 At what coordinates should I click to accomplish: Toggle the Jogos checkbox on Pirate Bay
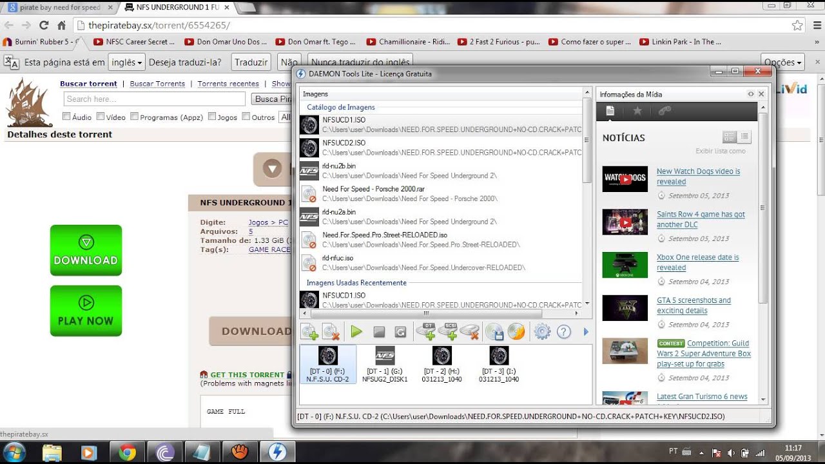[212, 117]
